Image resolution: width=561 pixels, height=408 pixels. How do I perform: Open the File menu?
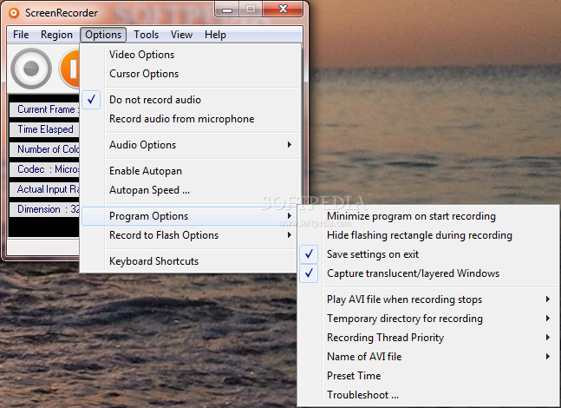point(21,35)
